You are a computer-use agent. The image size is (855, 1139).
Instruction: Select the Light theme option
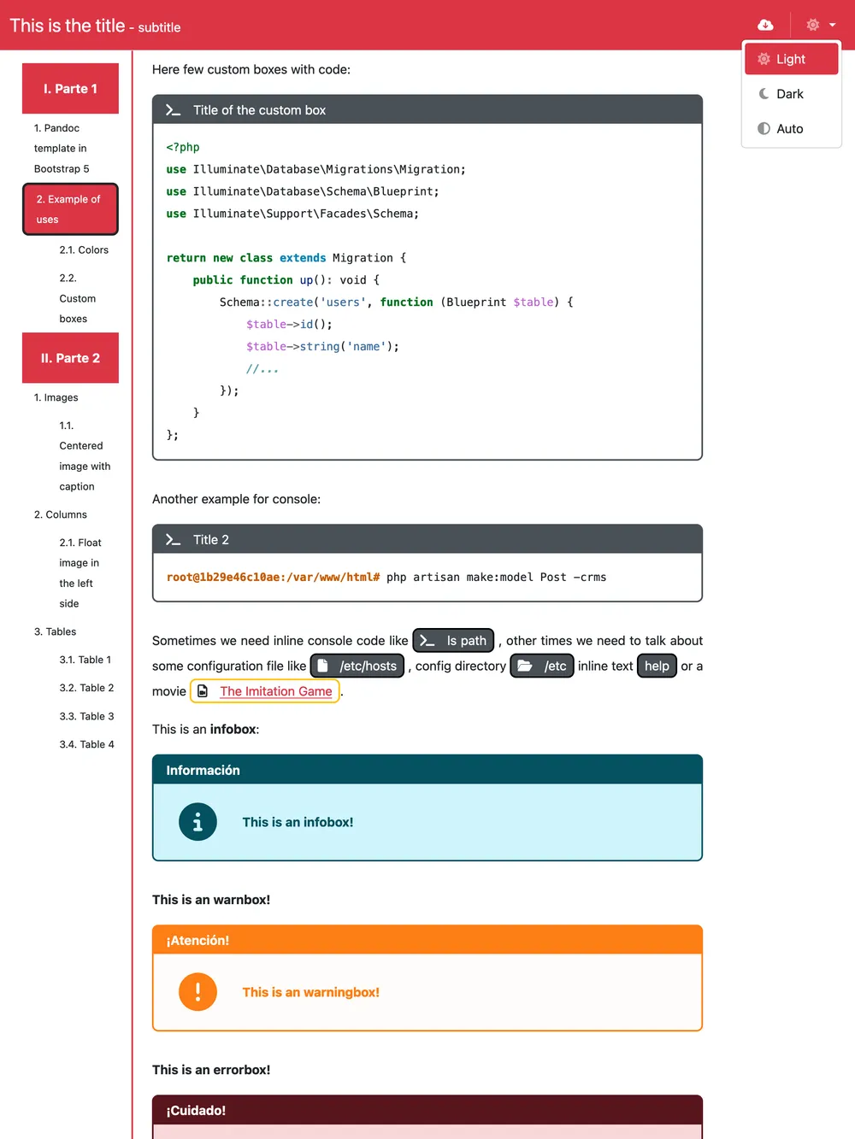click(791, 59)
